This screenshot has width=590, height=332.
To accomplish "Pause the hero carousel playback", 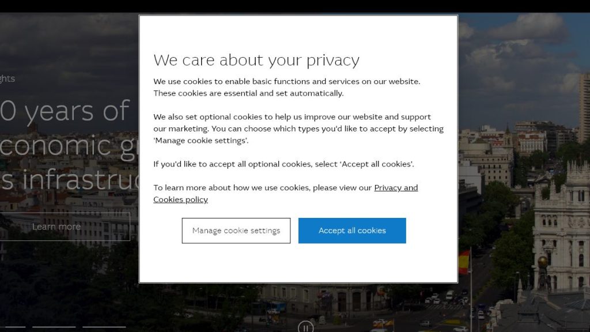I will (x=305, y=327).
